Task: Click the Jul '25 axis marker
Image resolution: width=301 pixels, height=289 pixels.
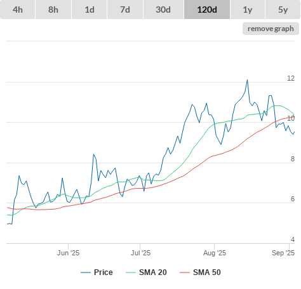Action: pyautogui.click(x=140, y=253)
